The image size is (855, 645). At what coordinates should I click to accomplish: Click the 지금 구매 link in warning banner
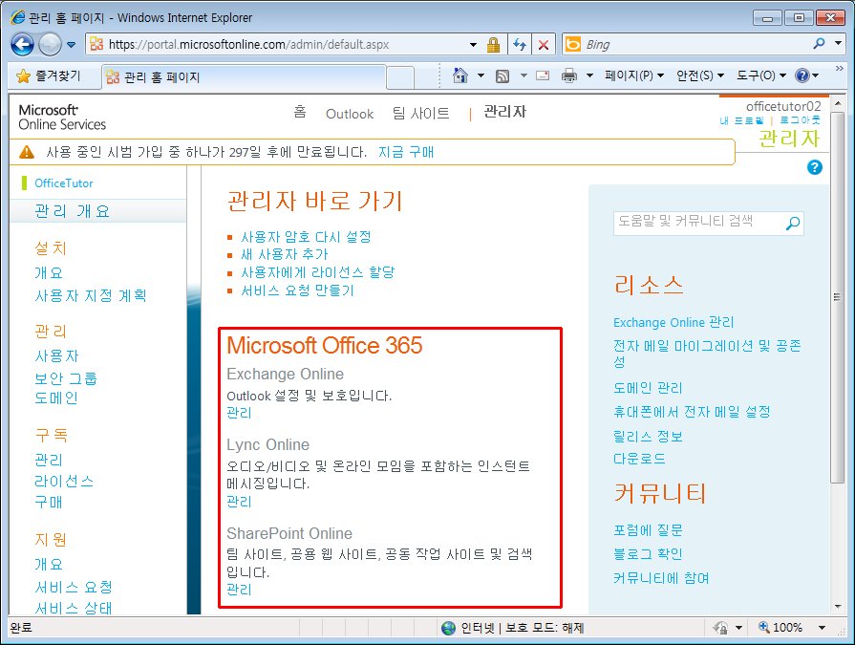click(x=406, y=152)
